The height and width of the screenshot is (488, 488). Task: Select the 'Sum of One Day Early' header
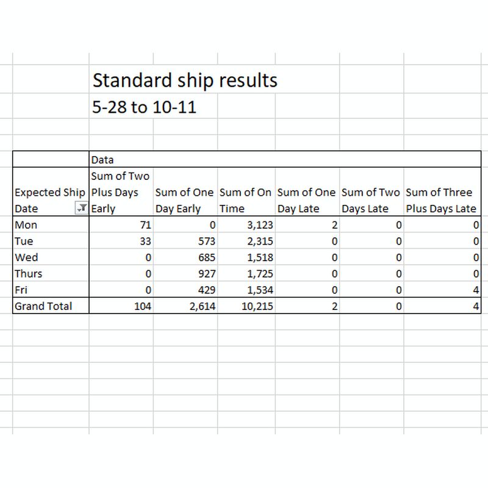[185, 200]
